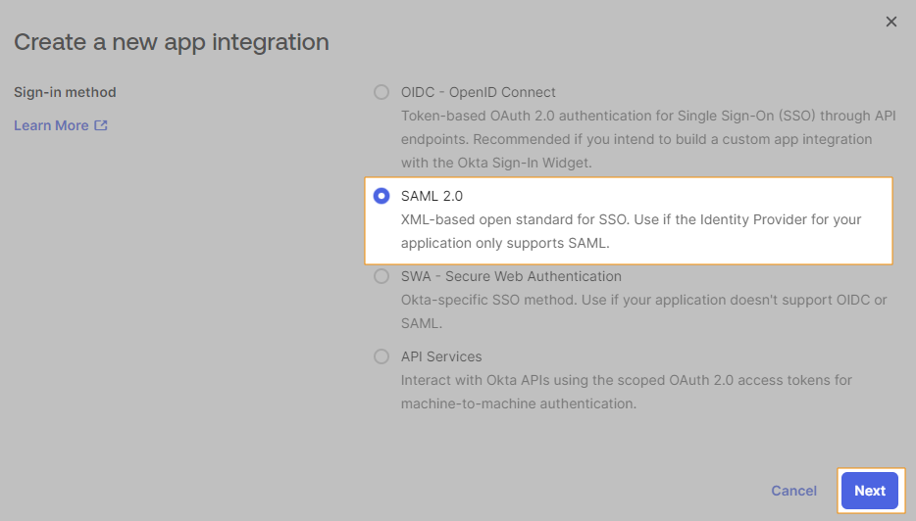Viewport: 916px width, 521px height.
Task: Choose the SWA radio button
Action: [x=382, y=276]
